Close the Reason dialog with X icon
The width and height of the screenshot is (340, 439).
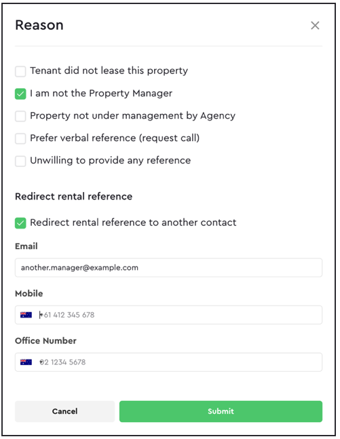click(x=315, y=26)
